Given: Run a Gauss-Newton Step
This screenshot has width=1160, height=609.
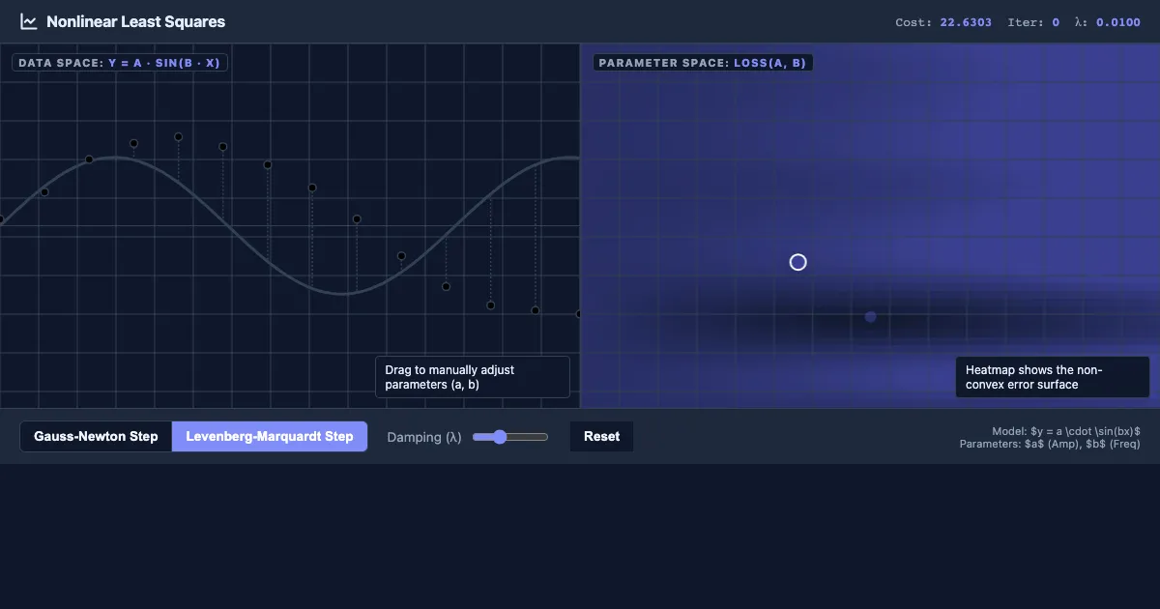Looking at the screenshot, I should pos(96,436).
